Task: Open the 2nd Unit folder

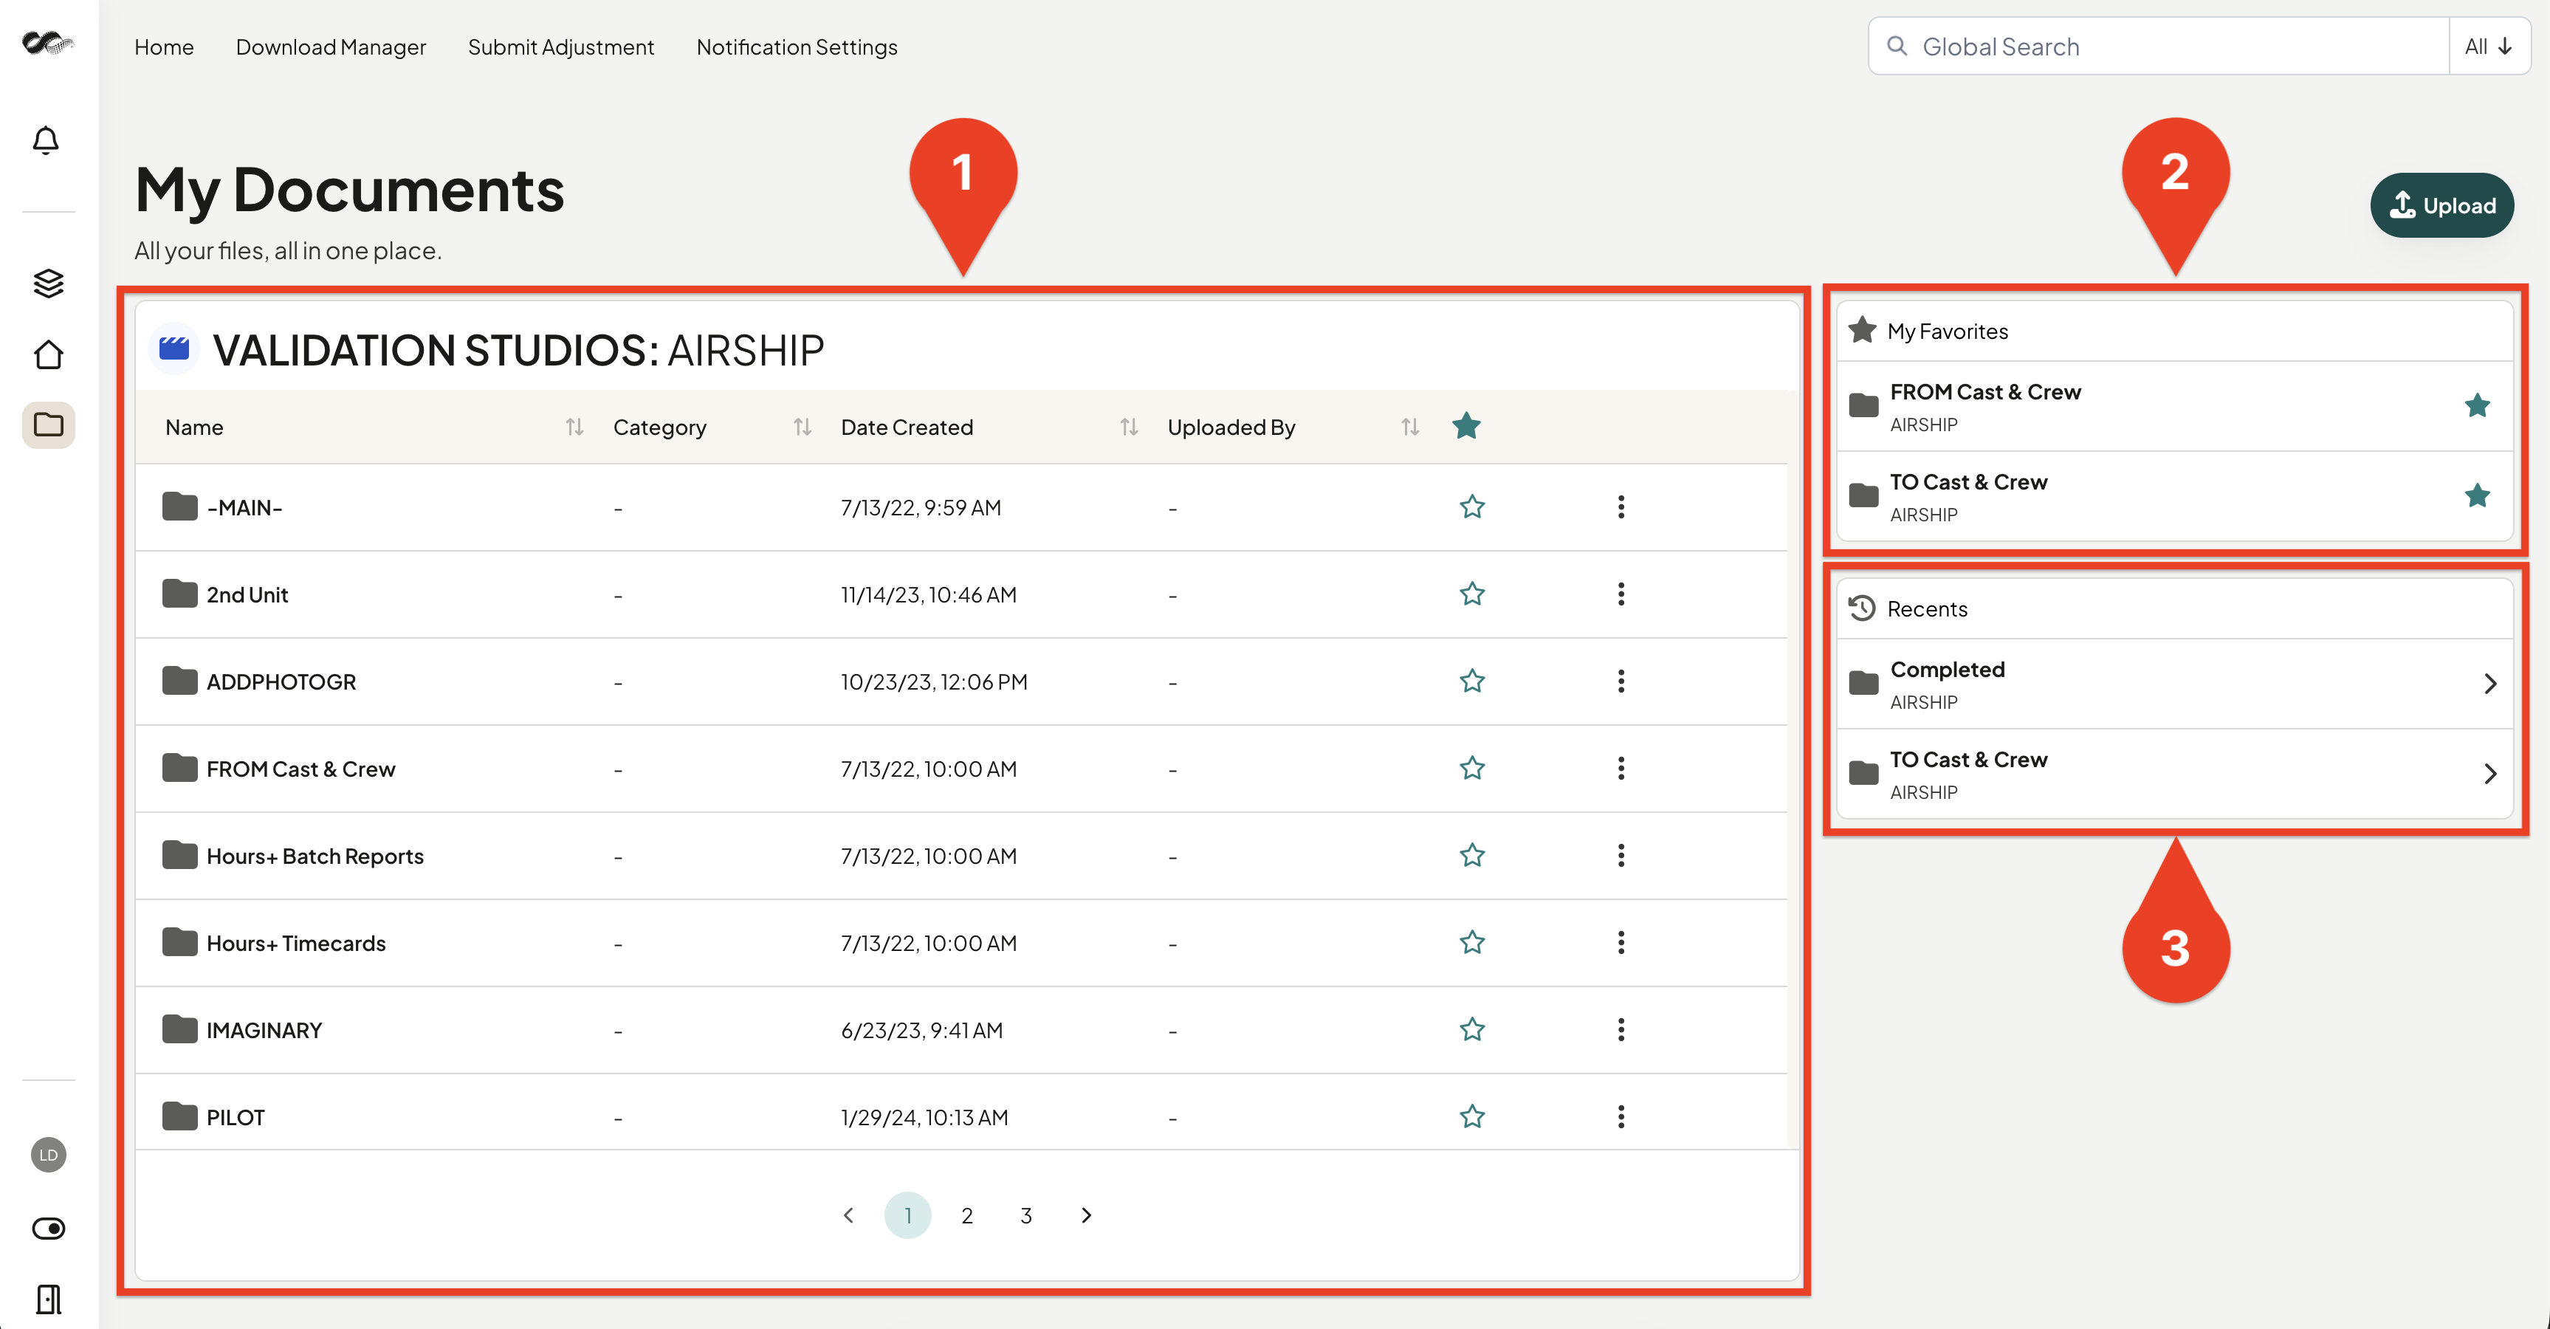Action: [x=247, y=595]
